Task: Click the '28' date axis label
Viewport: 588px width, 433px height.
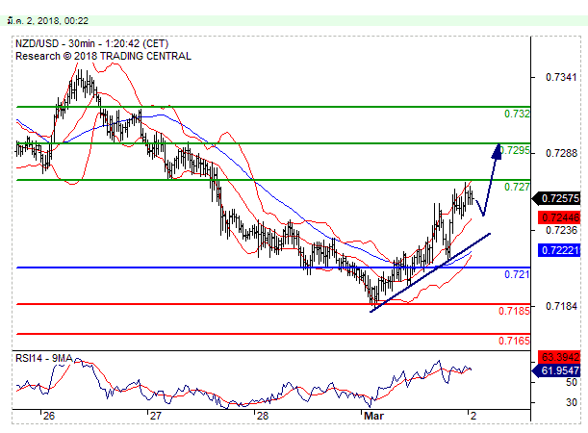Action: click(263, 416)
